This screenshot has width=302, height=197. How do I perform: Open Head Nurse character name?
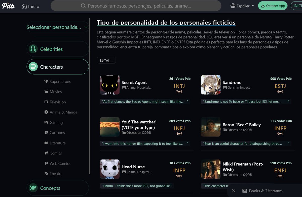pos(133,167)
